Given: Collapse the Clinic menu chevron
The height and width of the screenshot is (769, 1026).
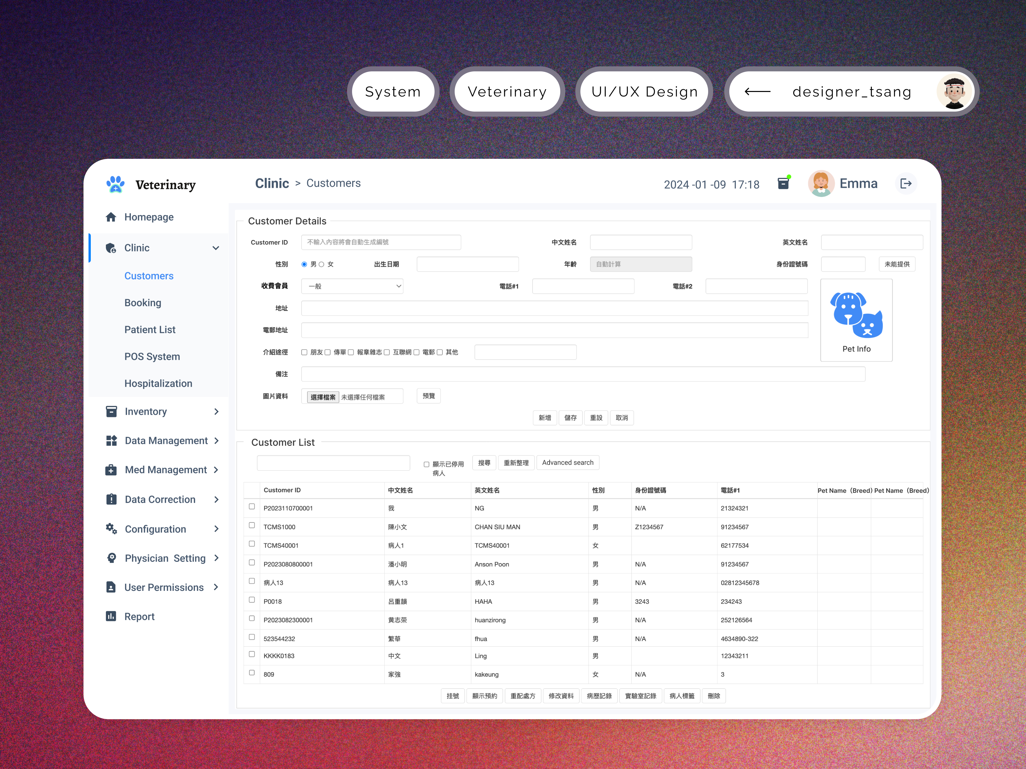Looking at the screenshot, I should coord(216,248).
